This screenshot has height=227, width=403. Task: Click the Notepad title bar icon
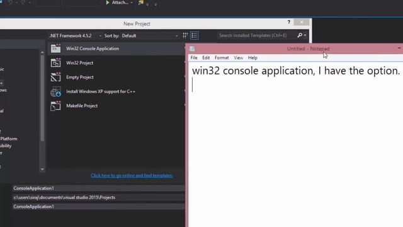pos(192,49)
